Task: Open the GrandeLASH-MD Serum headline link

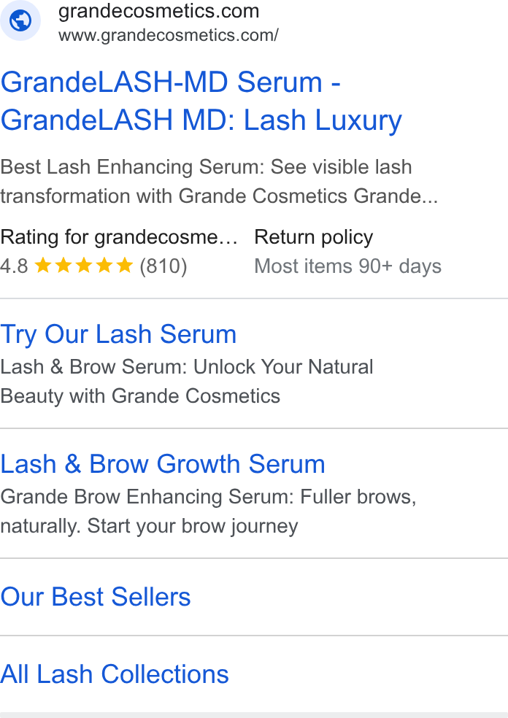Action: click(201, 101)
